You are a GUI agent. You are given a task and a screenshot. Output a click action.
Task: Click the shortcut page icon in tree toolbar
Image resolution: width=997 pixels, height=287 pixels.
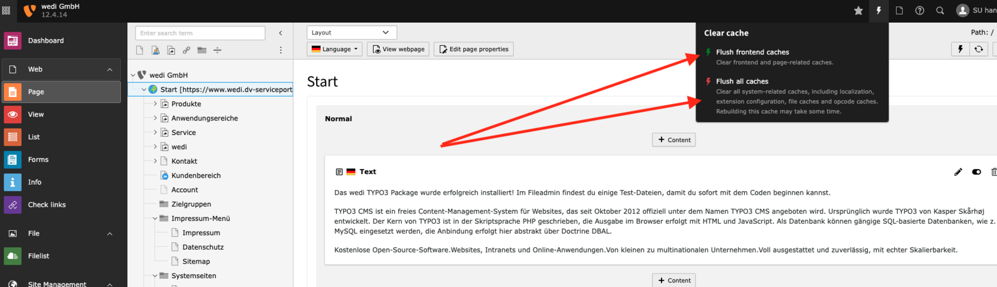tap(171, 50)
